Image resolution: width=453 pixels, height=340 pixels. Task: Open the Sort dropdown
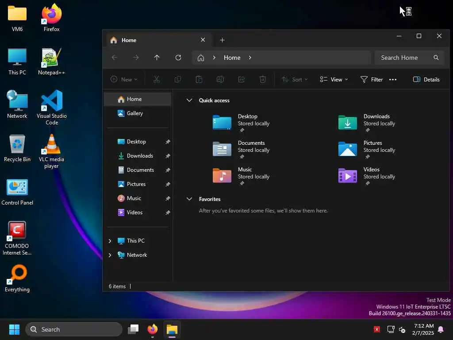[295, 80]
